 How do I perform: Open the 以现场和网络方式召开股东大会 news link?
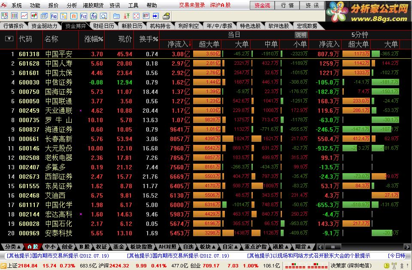[309, 256]
